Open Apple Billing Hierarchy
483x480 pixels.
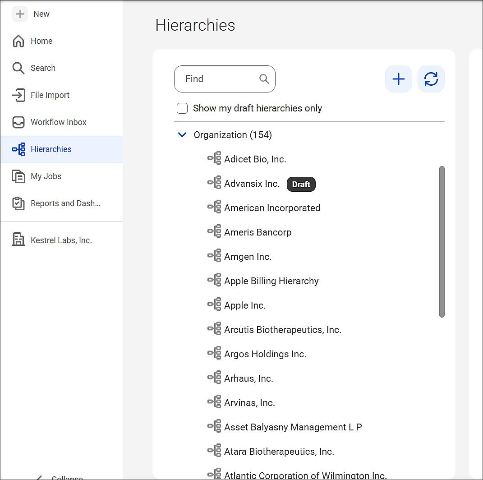click(271, 281)
